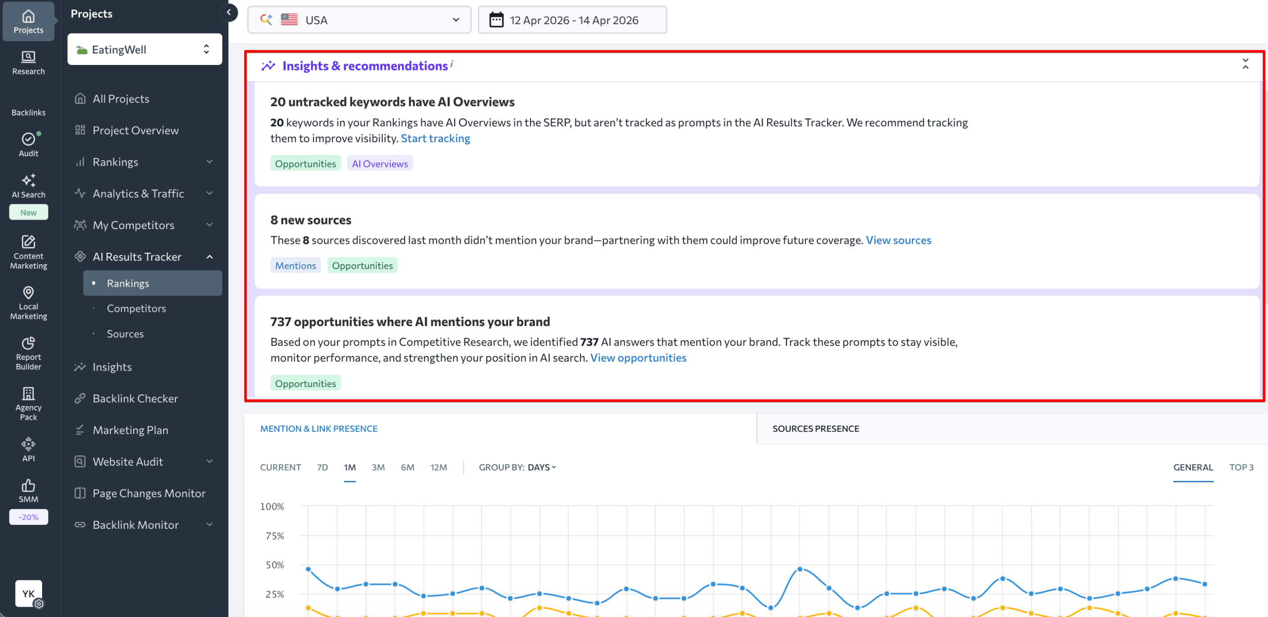The width and height of the screenshot is (1268, 617).
Task: Change the Group By Days dropdown
Action: pyautogui.click(x=541, y=467)
